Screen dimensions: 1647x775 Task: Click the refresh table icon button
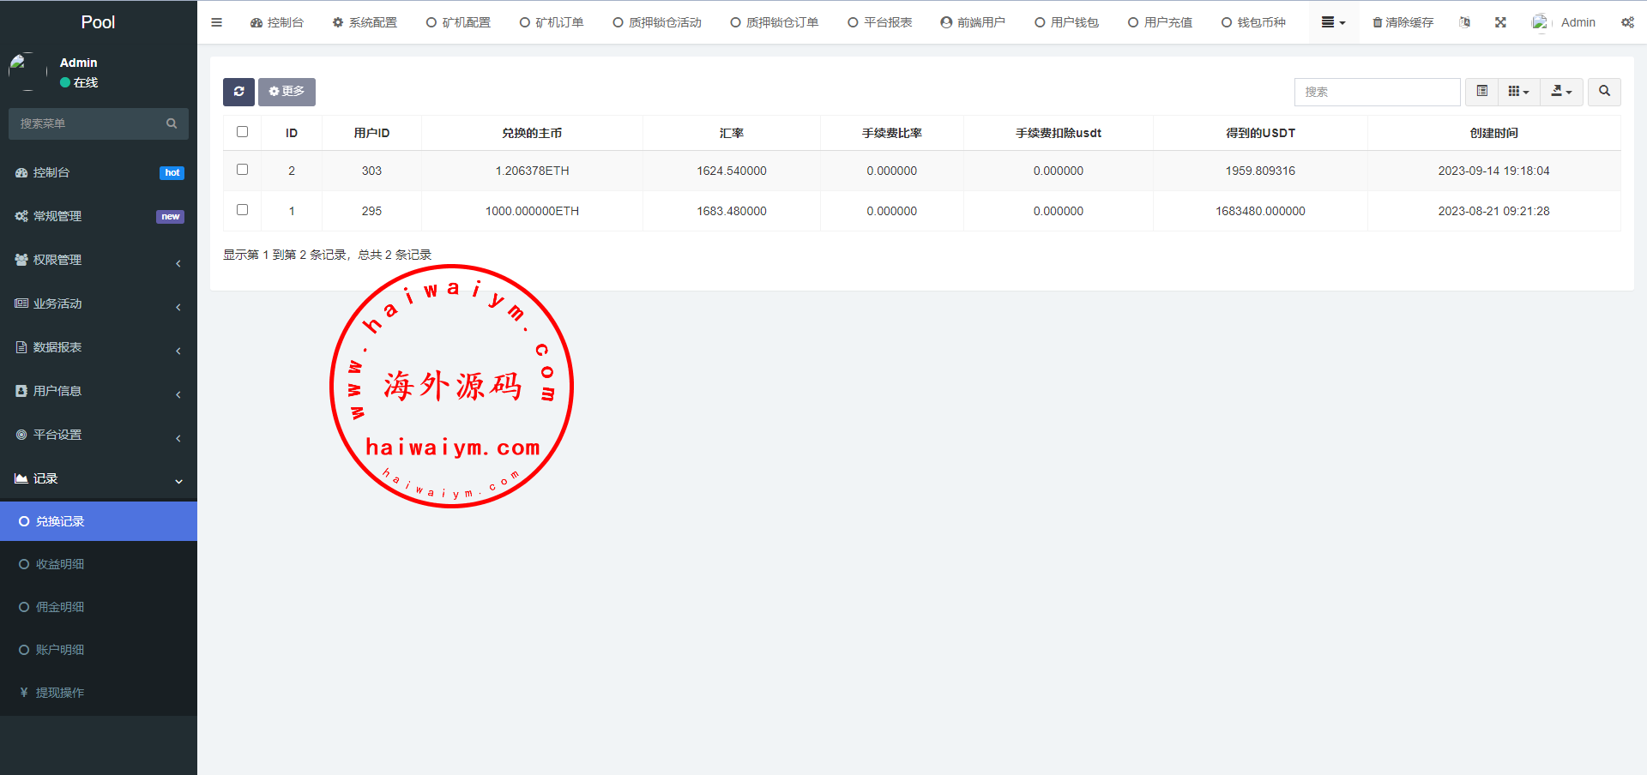(238, 92)
